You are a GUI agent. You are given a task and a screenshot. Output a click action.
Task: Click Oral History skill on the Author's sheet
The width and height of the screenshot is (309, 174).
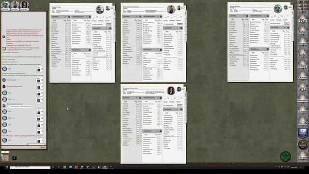click(76, 39)
